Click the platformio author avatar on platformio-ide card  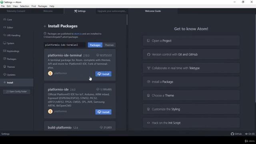pos(50,111)
